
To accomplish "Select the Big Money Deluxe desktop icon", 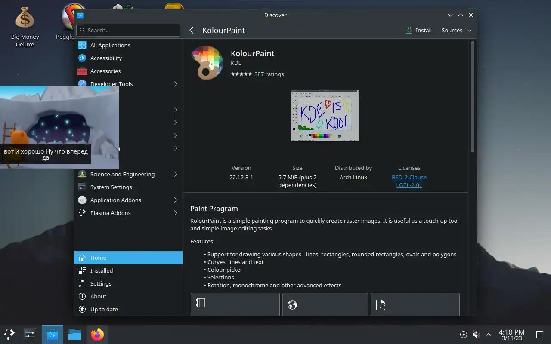I will pos(25,26).
